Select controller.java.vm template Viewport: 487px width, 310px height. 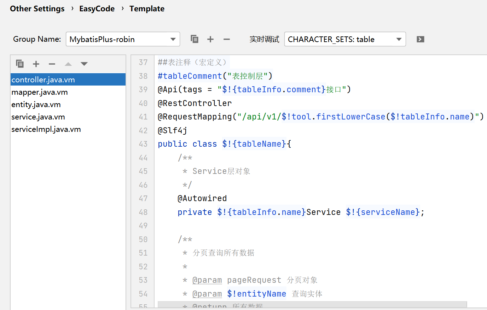tap(43, 80)
